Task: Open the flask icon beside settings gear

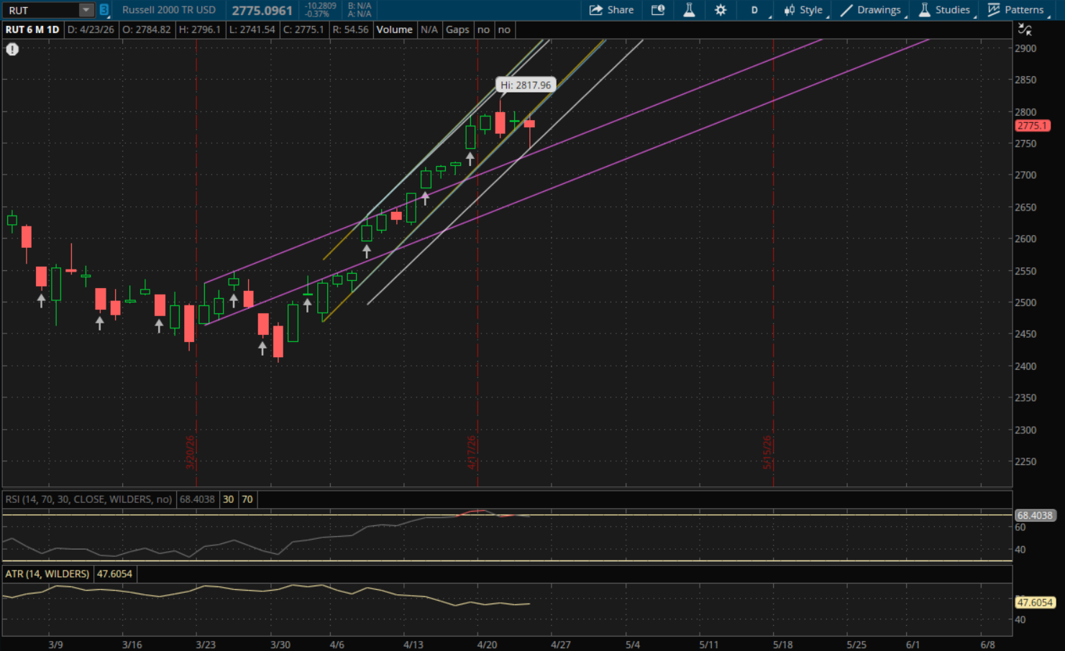Action: click(689, 10)
